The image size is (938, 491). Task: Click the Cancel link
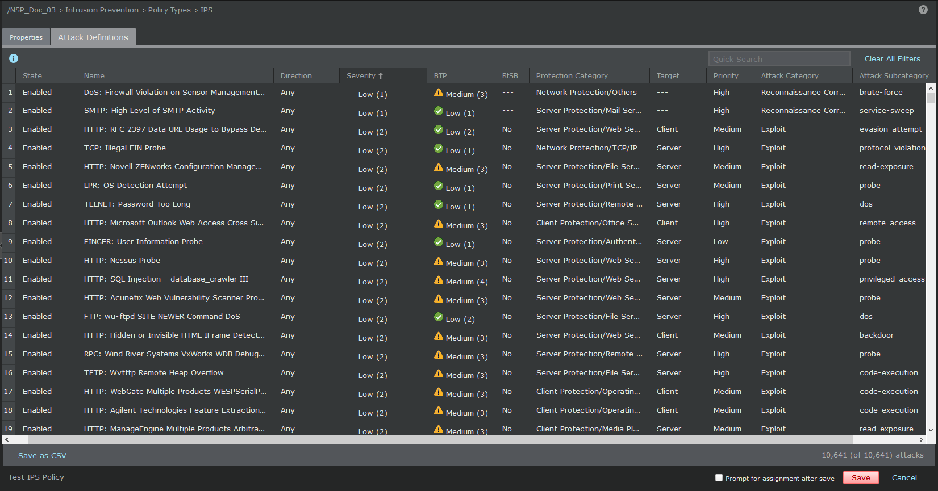pyautogui.click(x=904, y=478)
